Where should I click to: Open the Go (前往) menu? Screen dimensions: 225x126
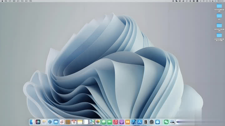[x=22, y=1]
